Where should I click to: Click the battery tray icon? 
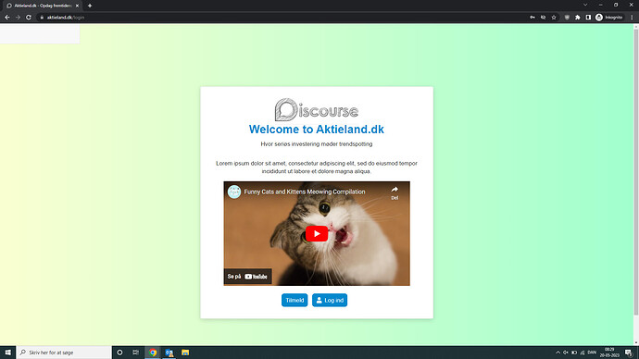[574, 353]
